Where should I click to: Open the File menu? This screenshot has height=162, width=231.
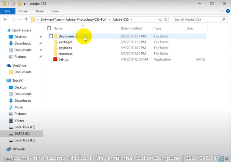[8, 11]
